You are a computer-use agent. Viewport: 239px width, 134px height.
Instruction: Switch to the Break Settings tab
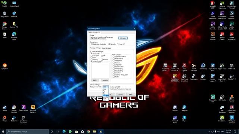(106, 48)
